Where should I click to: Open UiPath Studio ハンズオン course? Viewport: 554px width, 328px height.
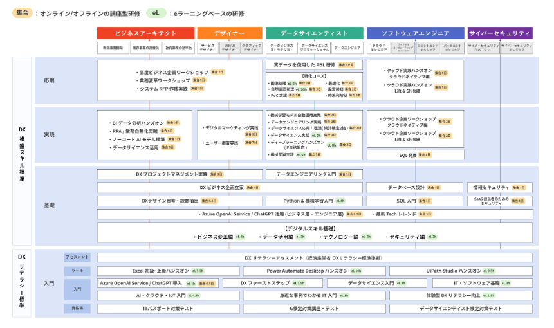460,271
